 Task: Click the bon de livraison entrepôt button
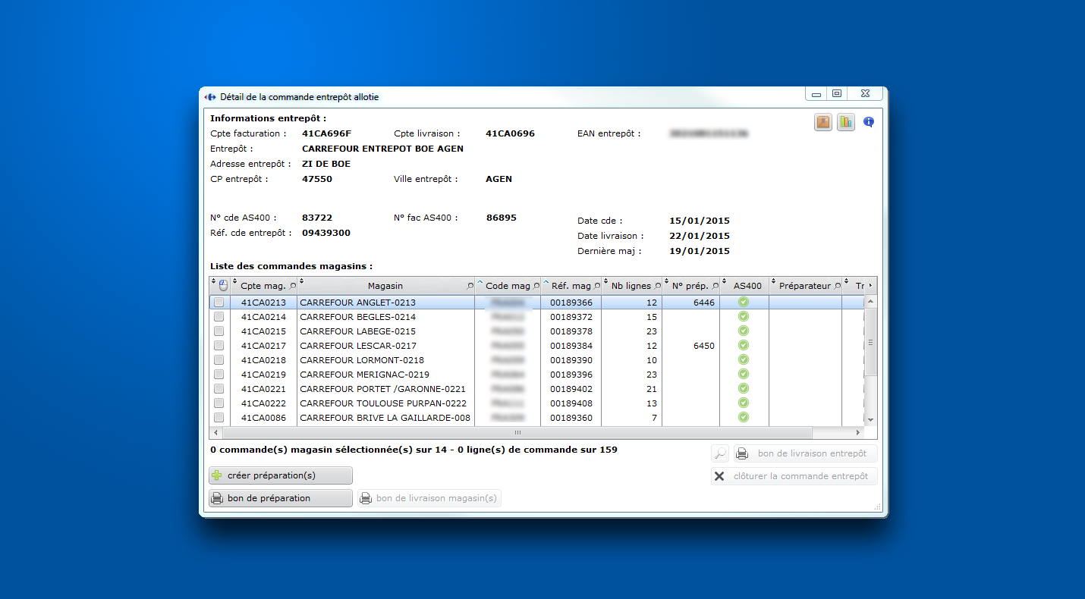click(805, 453)
